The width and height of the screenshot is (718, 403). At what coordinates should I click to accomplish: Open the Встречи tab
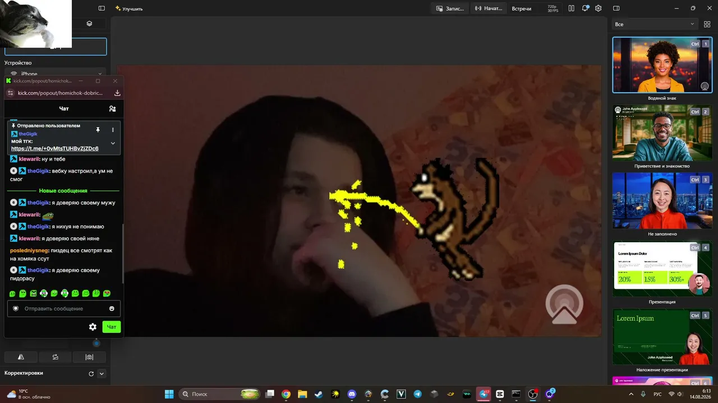(x=521, y=8)
